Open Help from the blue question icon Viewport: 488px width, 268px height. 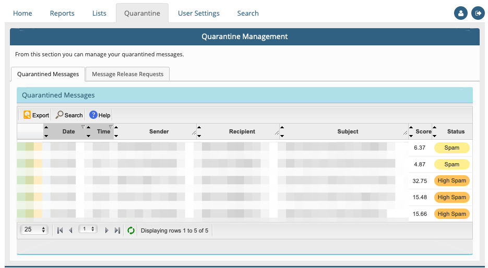coord(93,115)
